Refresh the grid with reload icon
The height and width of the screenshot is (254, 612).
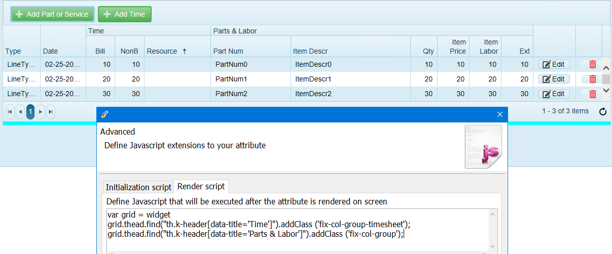click(603, 111)
